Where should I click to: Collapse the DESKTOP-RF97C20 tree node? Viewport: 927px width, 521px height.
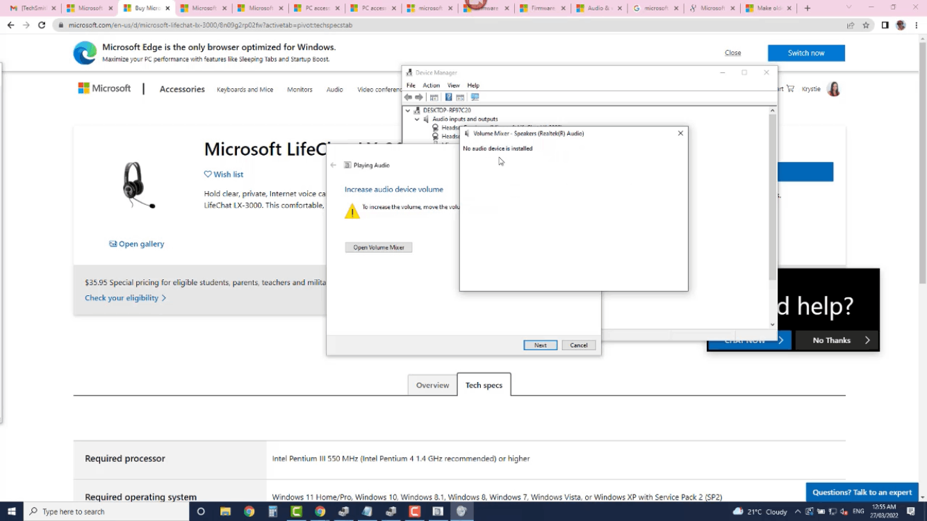[x=408, y=110]
